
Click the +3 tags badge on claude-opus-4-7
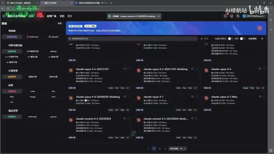pyautogui.click(x=195, y=110)
